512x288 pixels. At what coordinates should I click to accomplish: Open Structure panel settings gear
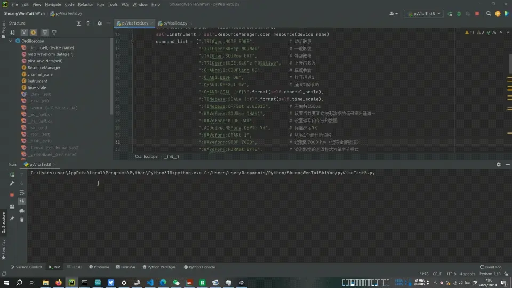(100, 23)
